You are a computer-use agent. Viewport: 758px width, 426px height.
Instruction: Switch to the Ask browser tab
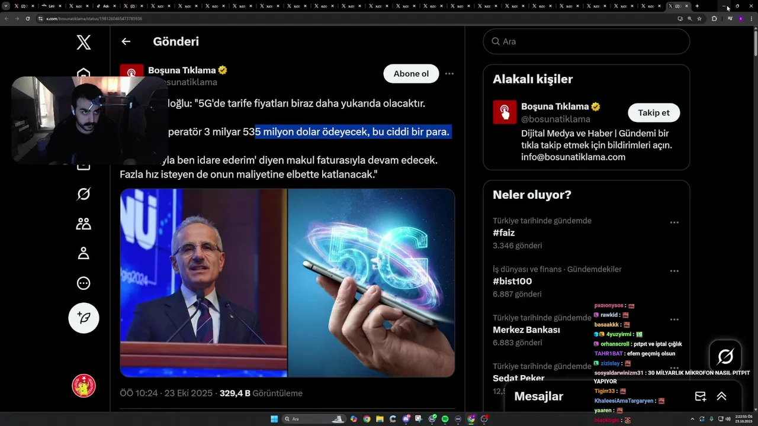[106, 6]
